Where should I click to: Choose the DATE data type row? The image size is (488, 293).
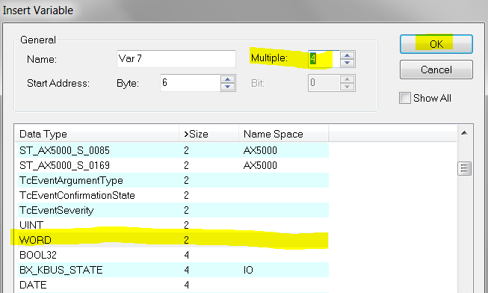(x=173, y=285)
